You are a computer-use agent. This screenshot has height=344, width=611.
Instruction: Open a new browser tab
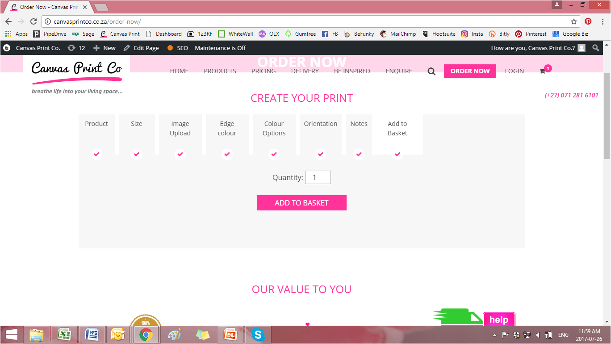101,8
